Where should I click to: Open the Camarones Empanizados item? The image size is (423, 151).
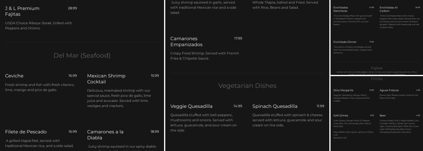186,42
